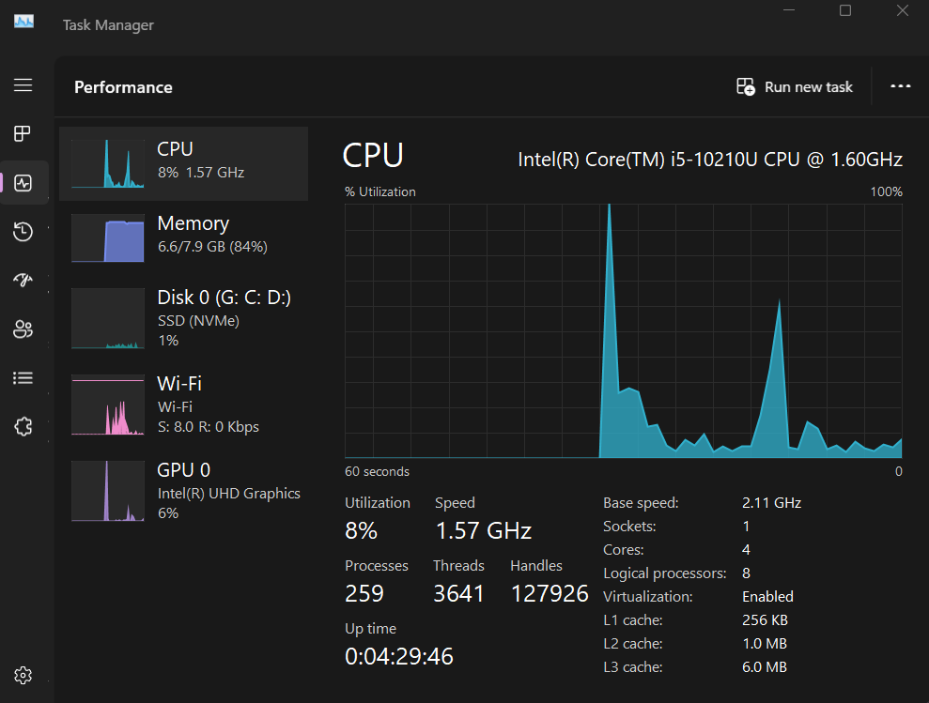
Task: Click the 2.11 GHz base speed value
Action: [x=771, y=503]
